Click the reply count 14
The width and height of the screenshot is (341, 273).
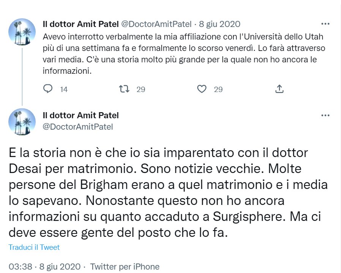pyautogui.click(x=64, y=89)
